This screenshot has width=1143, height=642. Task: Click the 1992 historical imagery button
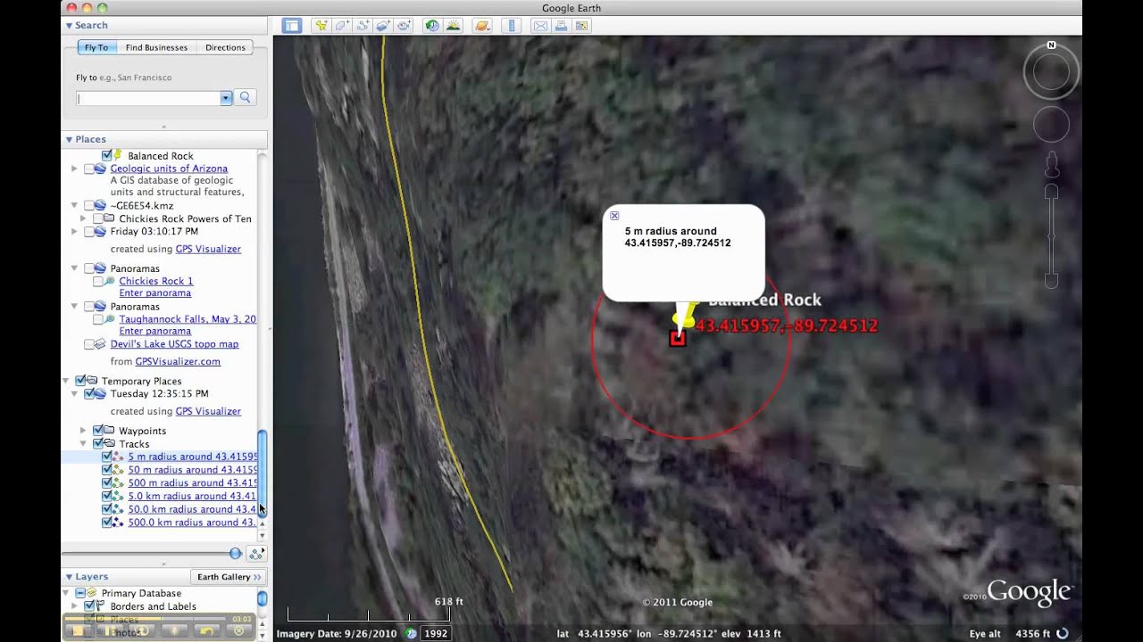click(x=436, y=634)
